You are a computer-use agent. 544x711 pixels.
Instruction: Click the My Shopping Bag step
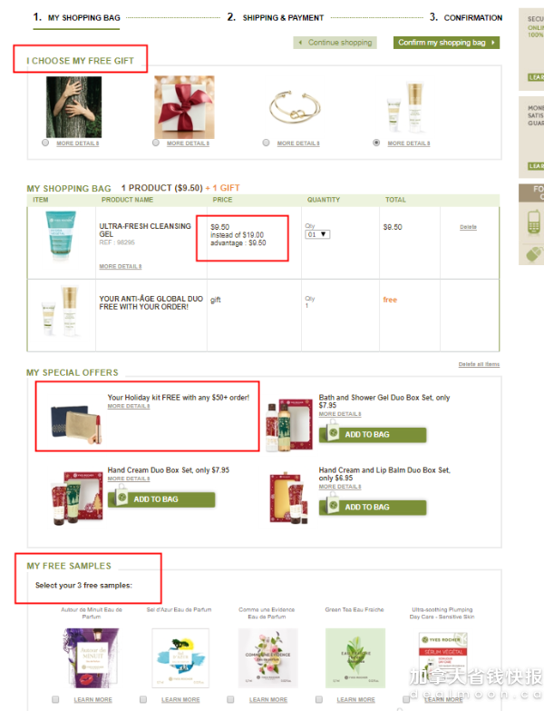[x=76, y=17]
